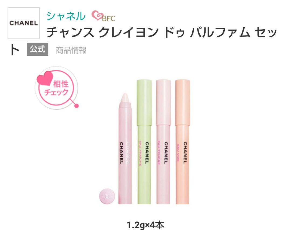Click the white crayon tip
291x242 pixels.
click(x=125, y=98)
